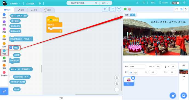Click the choose a sprite cat button

(173, 96)
